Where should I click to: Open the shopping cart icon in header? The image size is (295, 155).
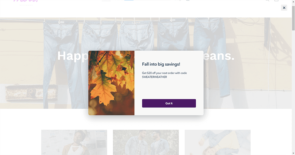(276, 1)
